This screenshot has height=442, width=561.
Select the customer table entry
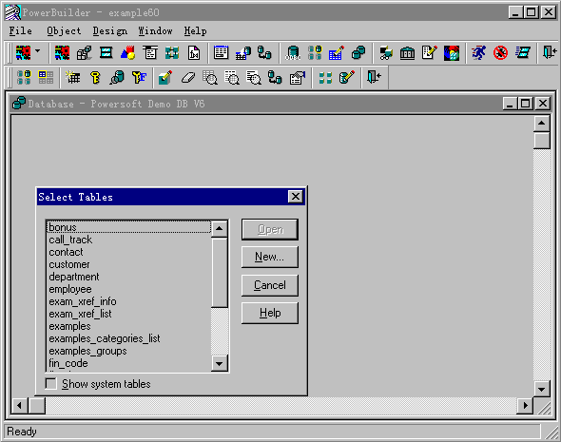coord(69,264)
